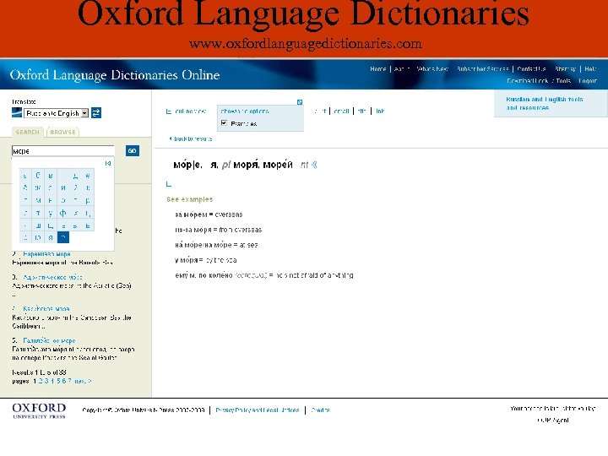Click the GO search button
The height and width of the screenshot is (456, 608).
click(x=133, y=151)
